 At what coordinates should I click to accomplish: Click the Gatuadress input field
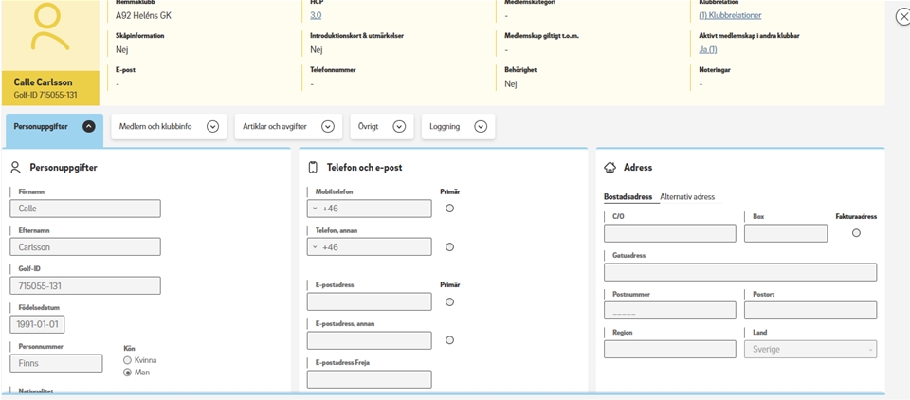click(739, 272)
